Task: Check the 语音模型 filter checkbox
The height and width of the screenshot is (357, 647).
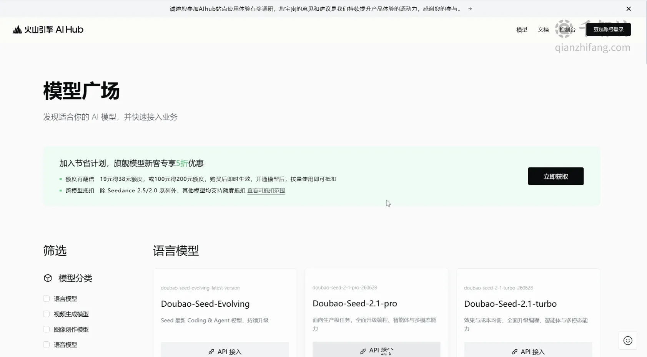Action: point(47,345)
